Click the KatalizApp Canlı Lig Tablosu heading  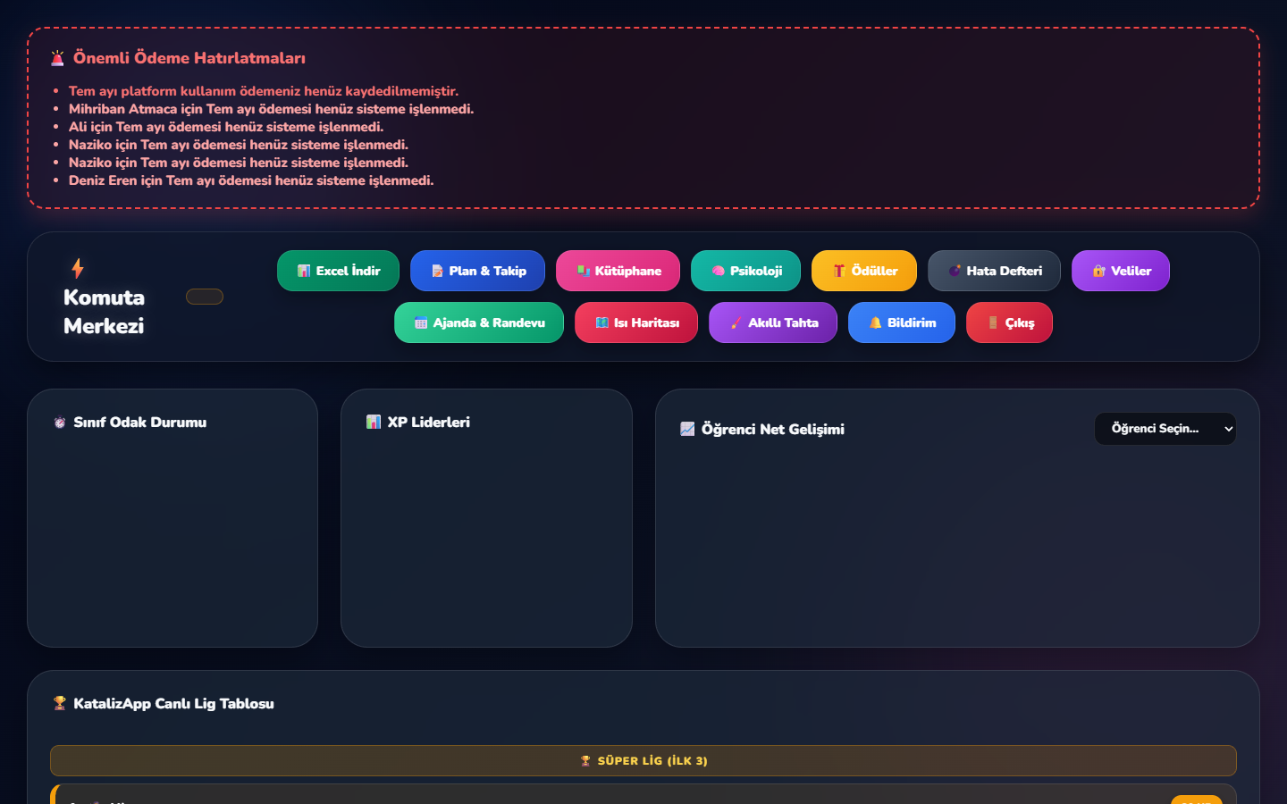tap(173, 704)
